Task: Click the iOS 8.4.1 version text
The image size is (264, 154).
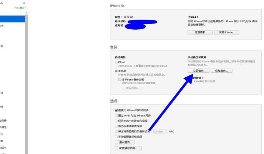Action: (193, 17)
